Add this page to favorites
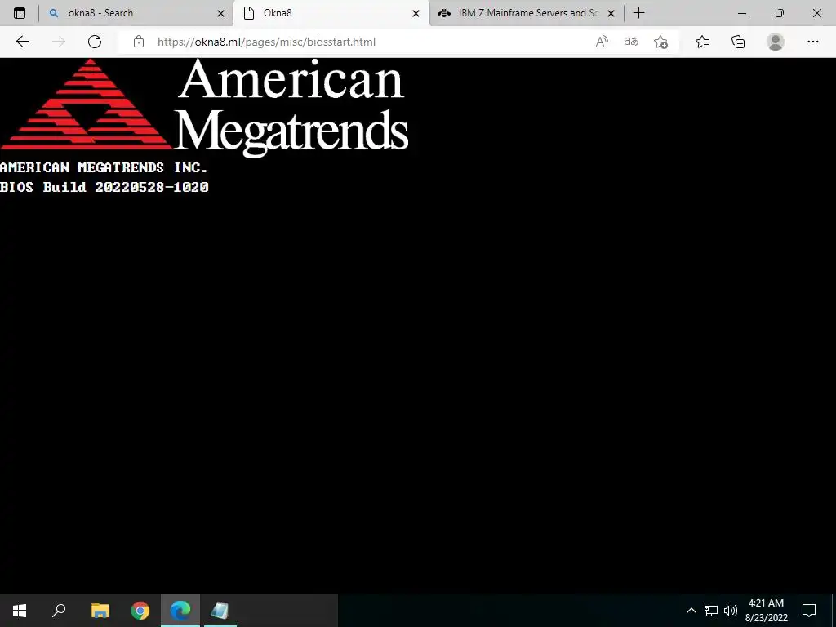Image resolution: width=836 pixels, height=627 pixels. (660, 42)
